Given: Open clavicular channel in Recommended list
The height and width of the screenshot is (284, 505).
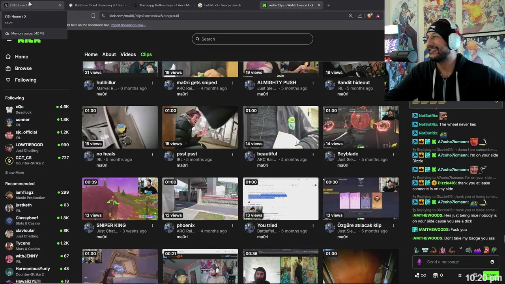Looking at the screenshot, I should pos(37,233).
